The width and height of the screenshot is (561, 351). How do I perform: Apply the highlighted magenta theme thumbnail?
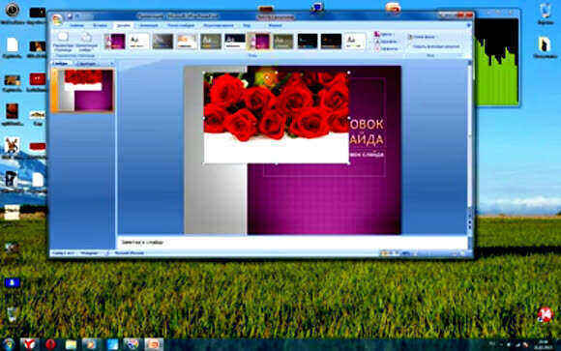(258, 42)
